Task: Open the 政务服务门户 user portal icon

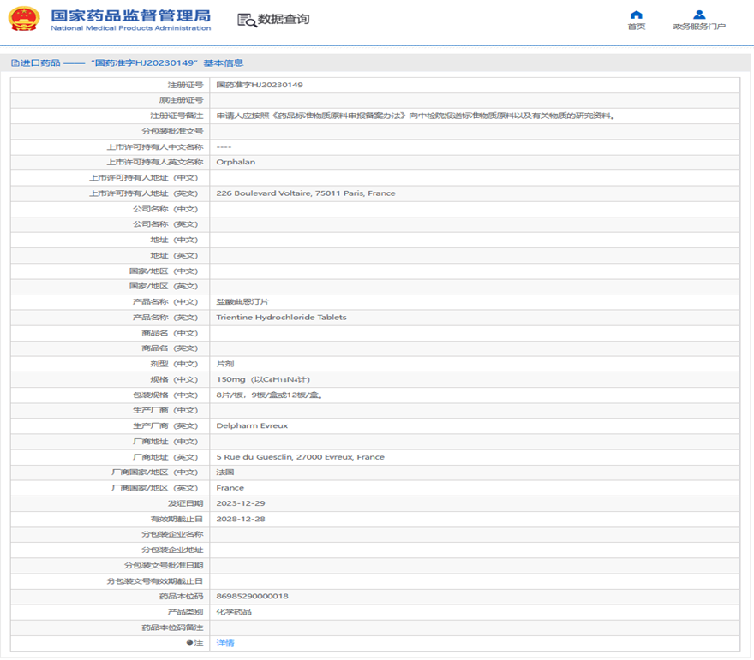Action: point(699,15)
